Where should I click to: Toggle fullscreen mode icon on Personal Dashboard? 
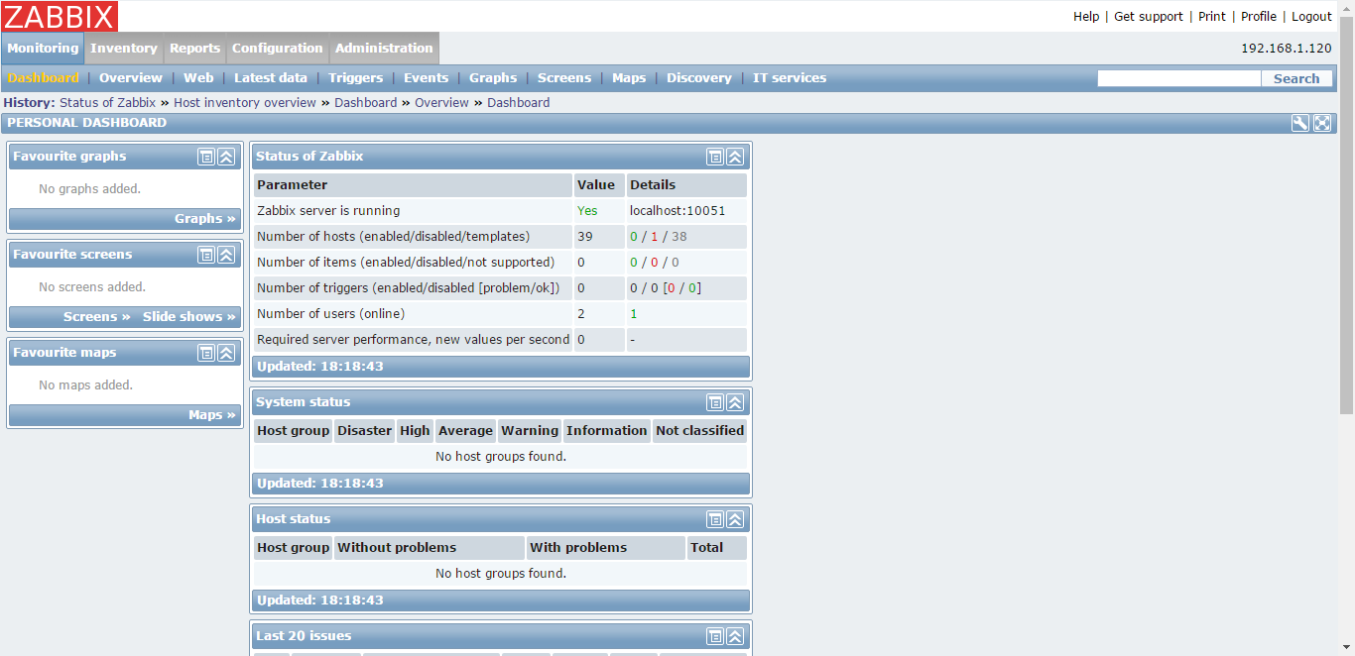pyautogui.click(x=1322, y=123)
